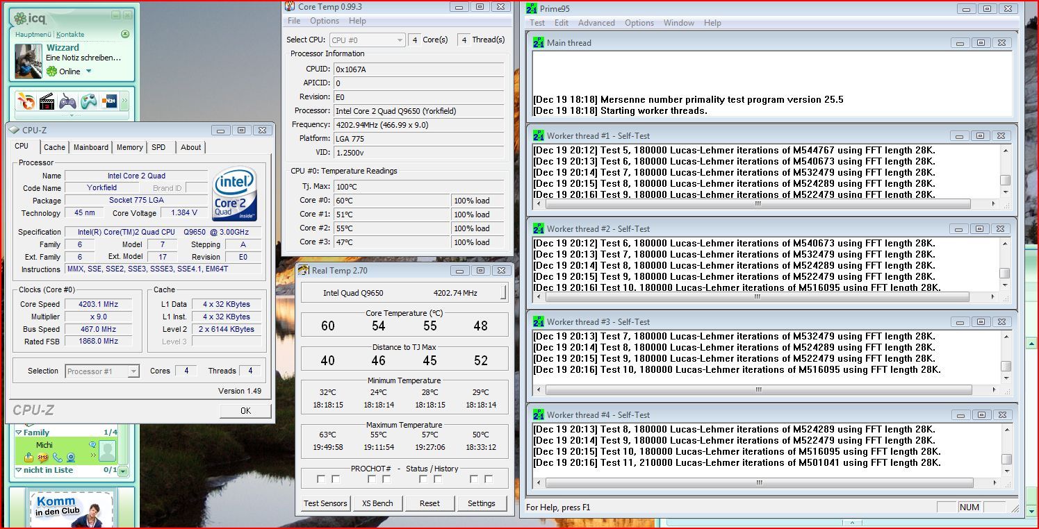Show more ICQ shortcut icons with the >> arrow
This screenshot has height=529, width=1039.
(x=124, y=102)
